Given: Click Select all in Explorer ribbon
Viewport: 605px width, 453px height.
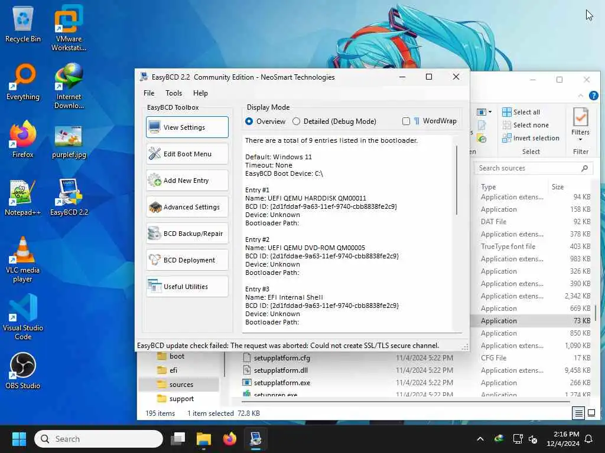Looking at the screenshot, I should [x=521, y=112].
